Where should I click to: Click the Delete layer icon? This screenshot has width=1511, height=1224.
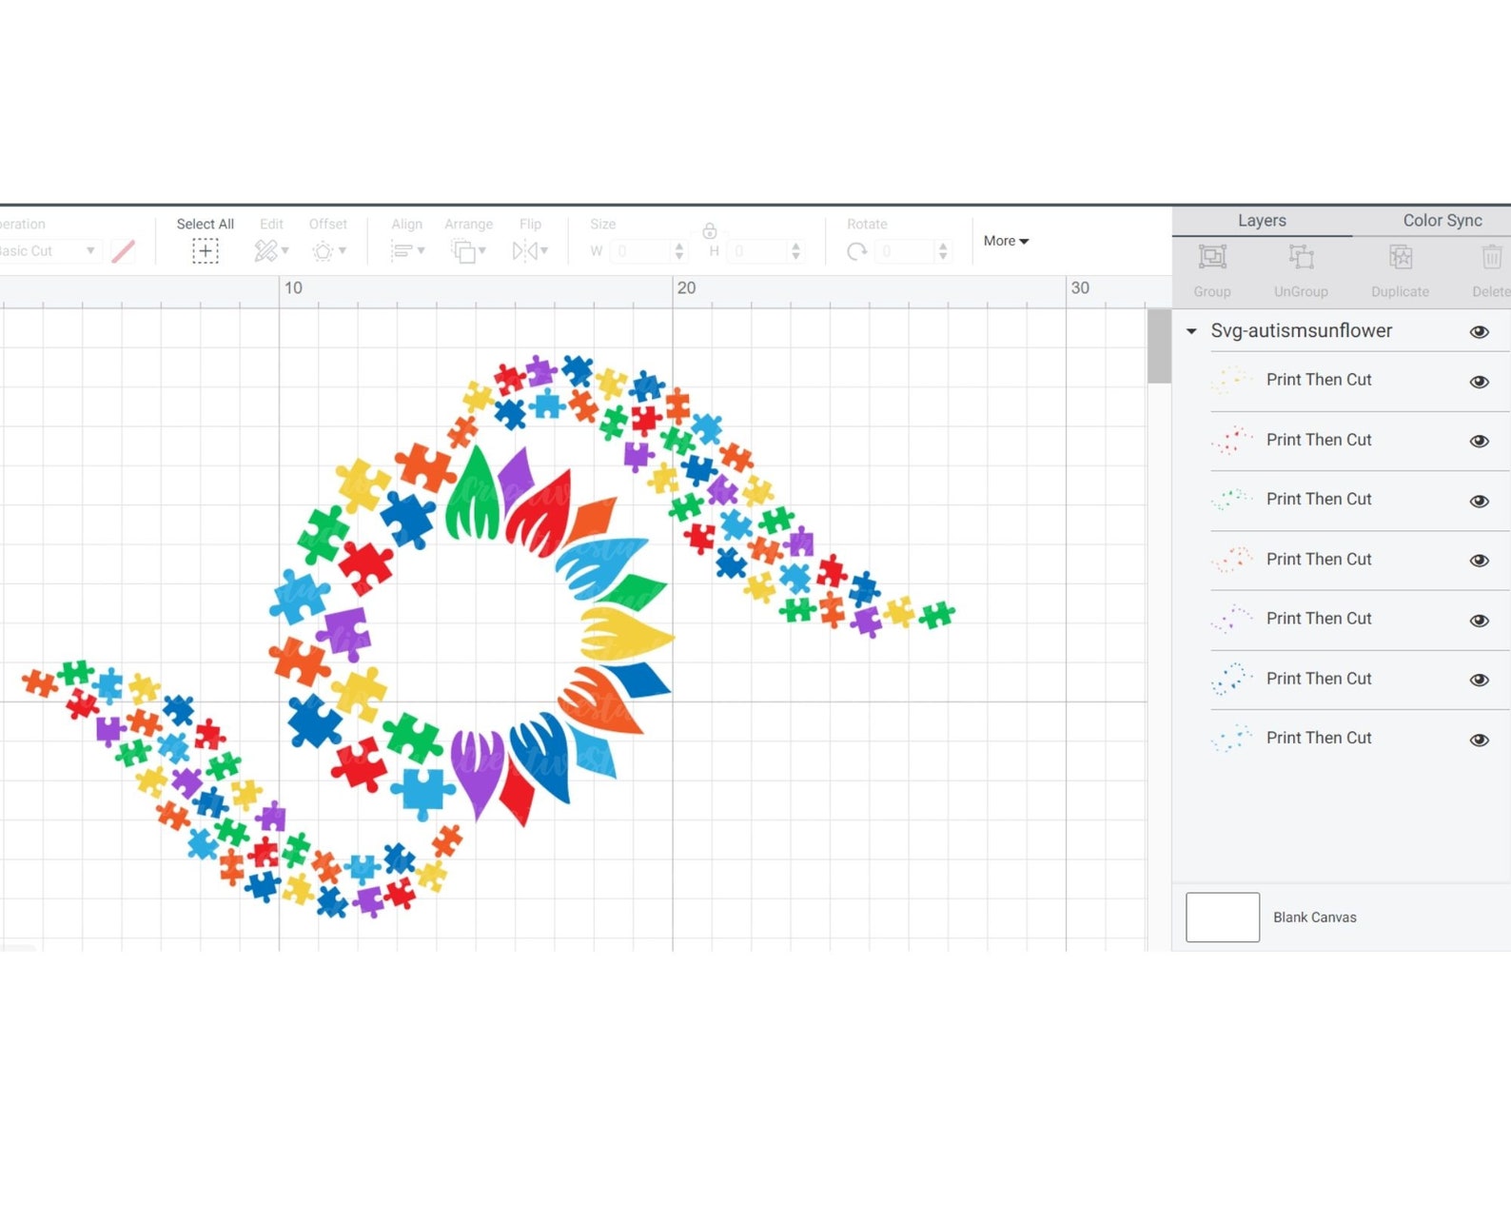[1492, 257]
